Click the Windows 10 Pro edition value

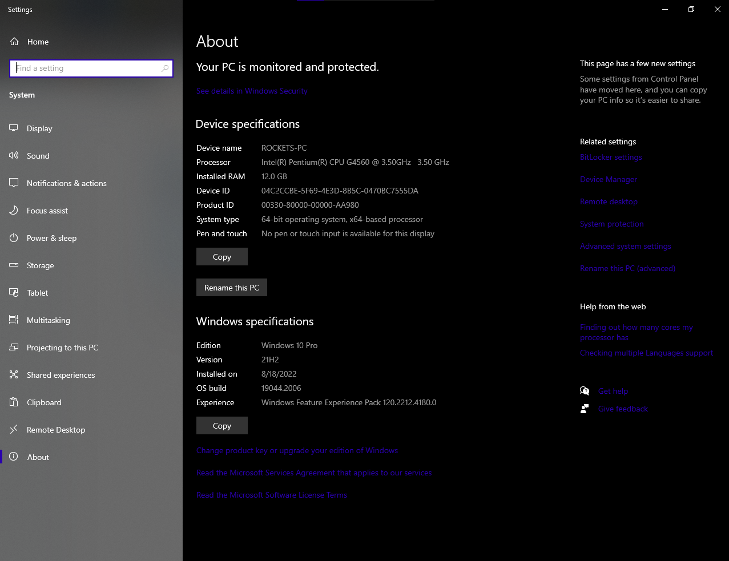[x=289, y=345]
